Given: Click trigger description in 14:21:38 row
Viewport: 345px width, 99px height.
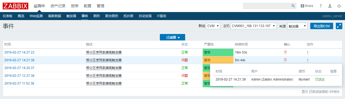Looking at the screenshot, I should click(x=104, y=60).
